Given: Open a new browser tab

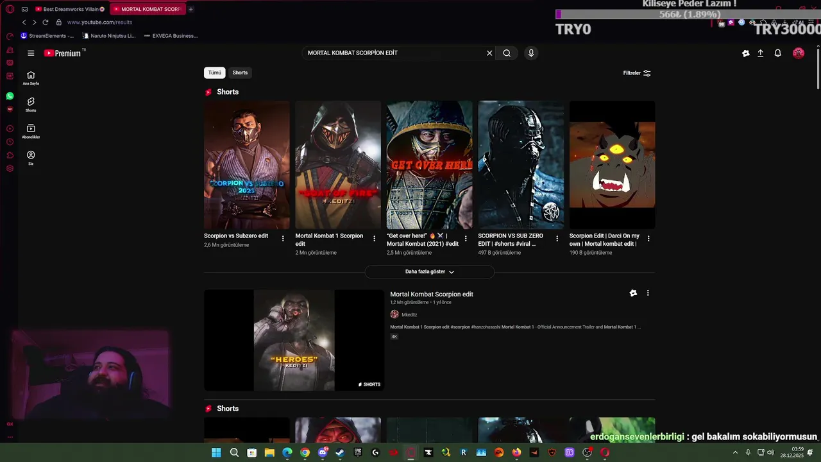Looking at the screenshot, I should (191, 9).
